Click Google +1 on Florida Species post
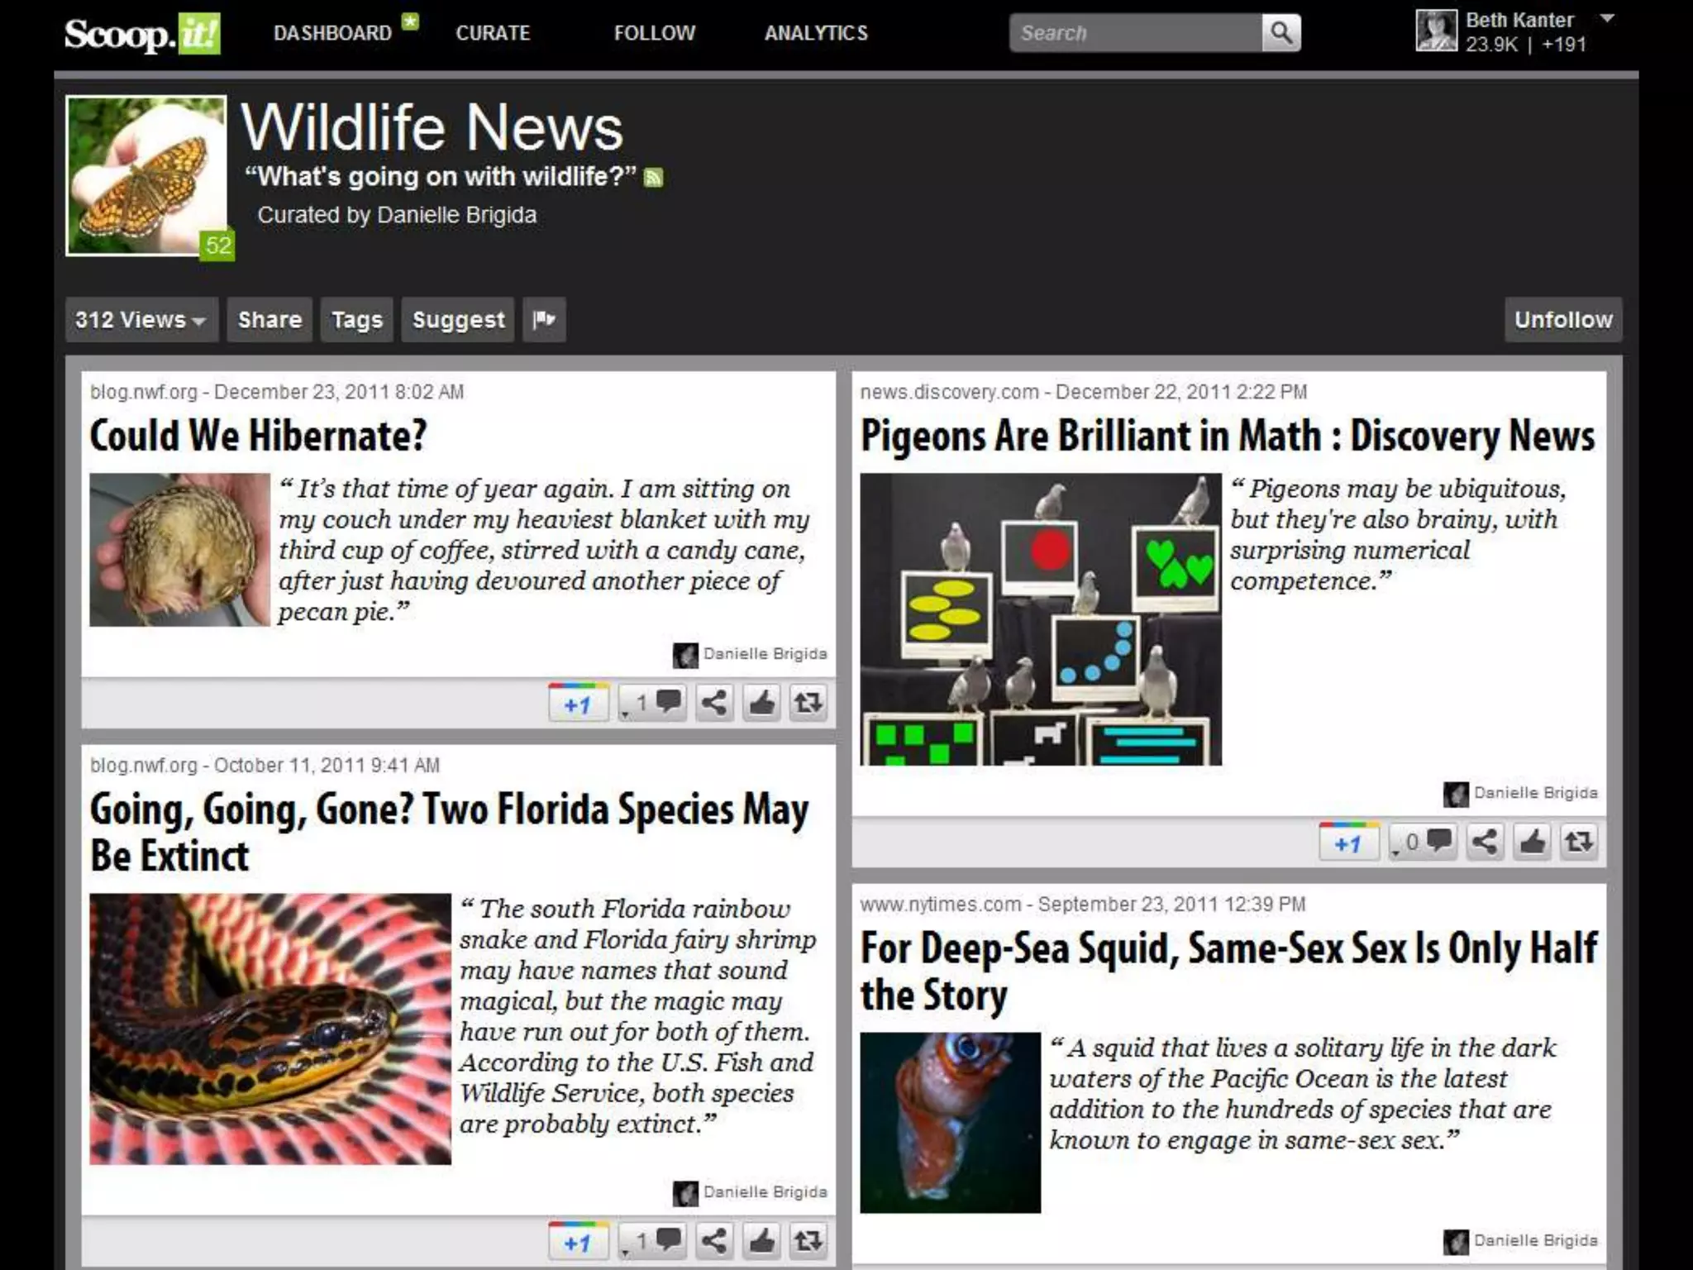The width and height of the screenshot is (1693, 1270). click(x=578, y=1241)
